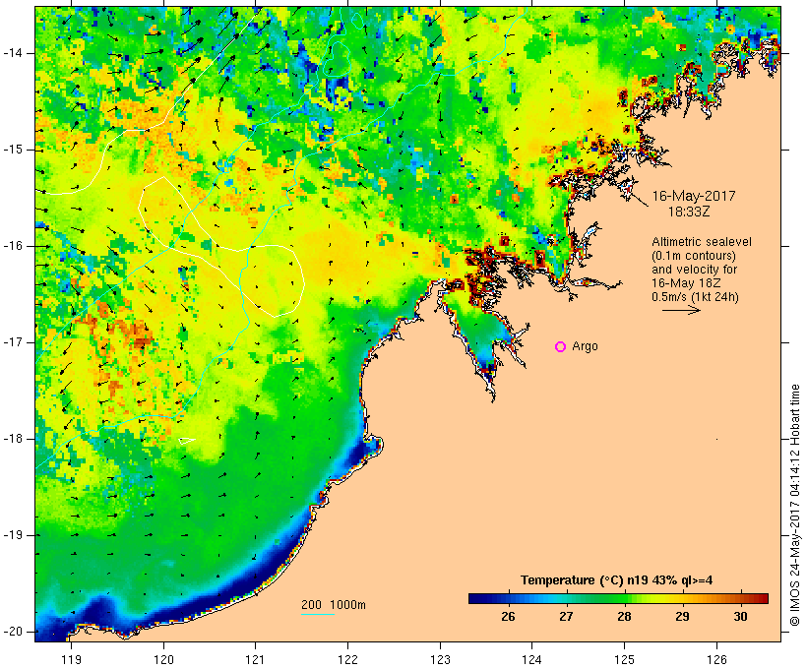Click the temperature colorbar near 26
The height and width of the screenshot is (669, 807).
coord(508,598)
